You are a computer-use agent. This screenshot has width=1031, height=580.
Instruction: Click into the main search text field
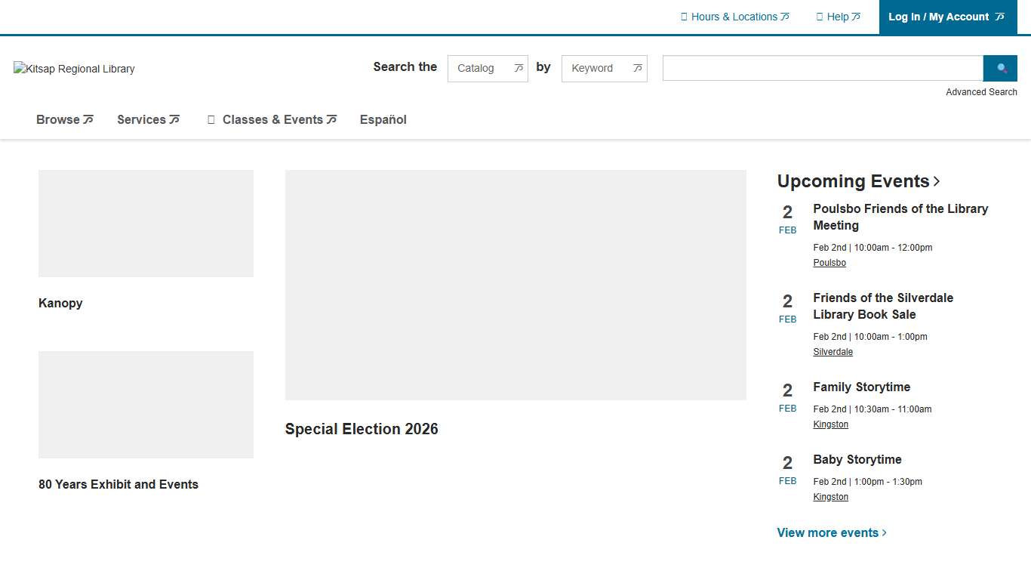[822, 68]
